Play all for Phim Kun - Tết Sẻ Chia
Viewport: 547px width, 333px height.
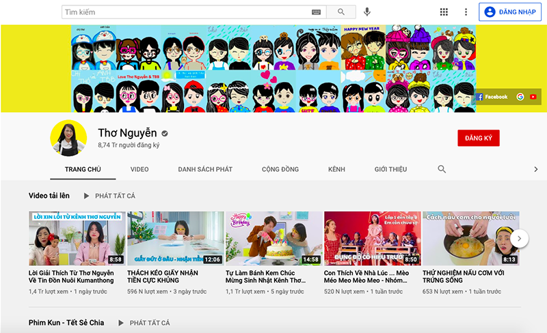(x=144, y=323)
